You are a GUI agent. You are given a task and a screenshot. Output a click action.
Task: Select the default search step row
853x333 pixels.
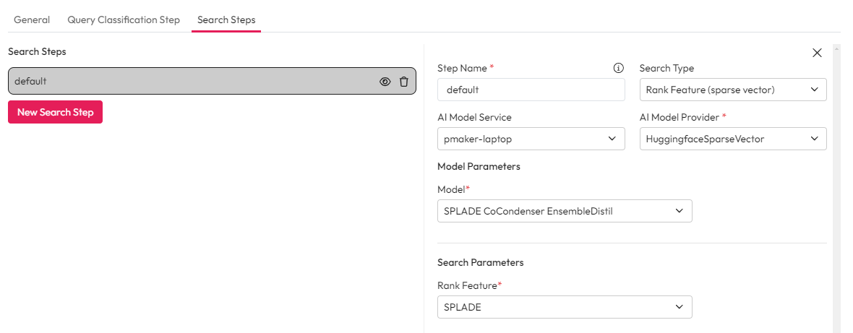(x=188, y=82)
